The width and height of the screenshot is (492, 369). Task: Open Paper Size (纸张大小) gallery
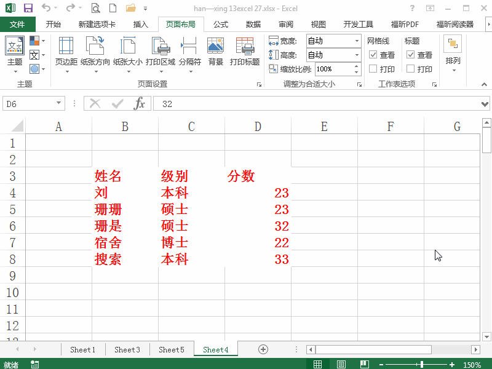(129, 54)
